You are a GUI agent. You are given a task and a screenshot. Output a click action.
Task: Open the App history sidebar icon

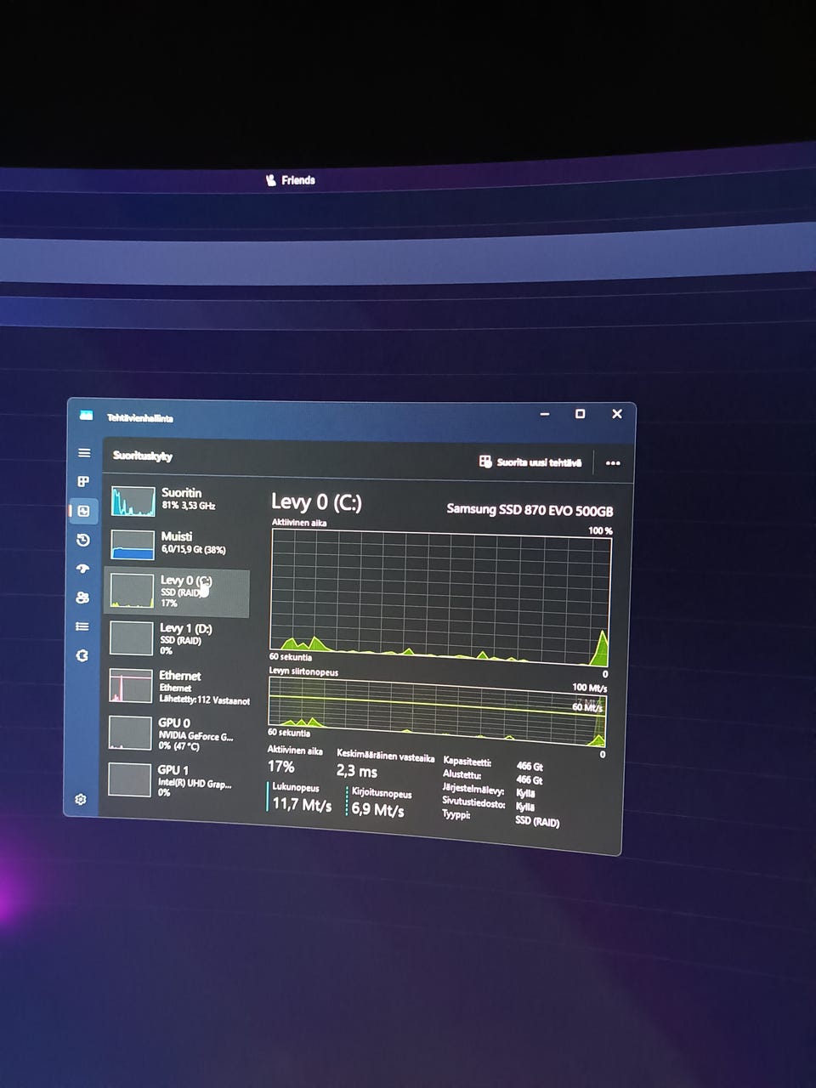point(83,540)
